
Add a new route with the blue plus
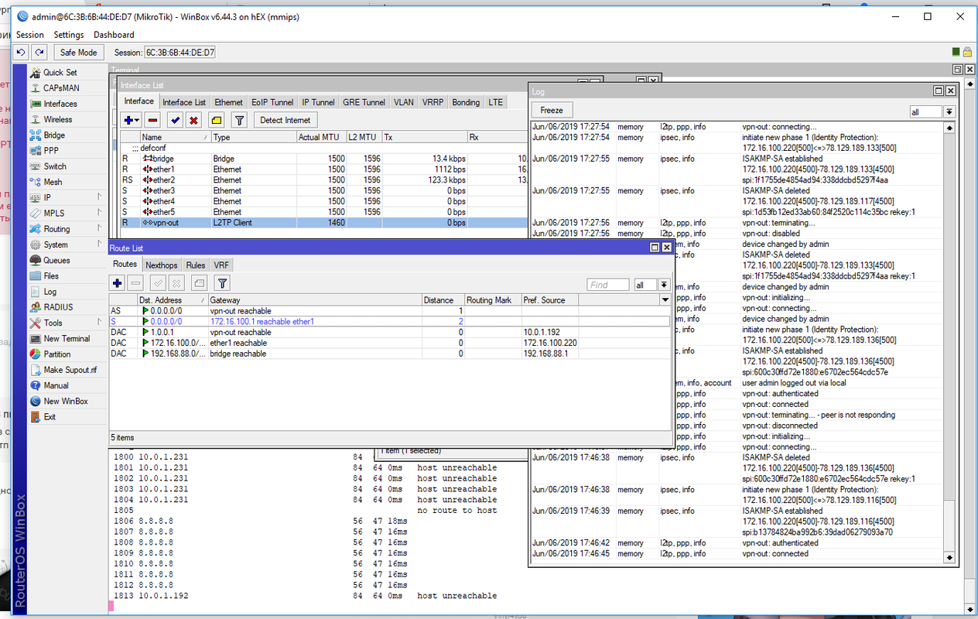pos(118,284)
